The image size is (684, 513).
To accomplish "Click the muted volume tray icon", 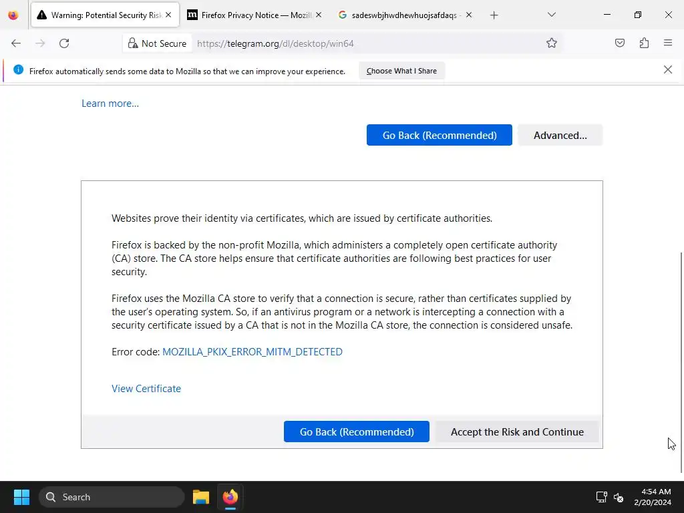I will click(619, 497).
